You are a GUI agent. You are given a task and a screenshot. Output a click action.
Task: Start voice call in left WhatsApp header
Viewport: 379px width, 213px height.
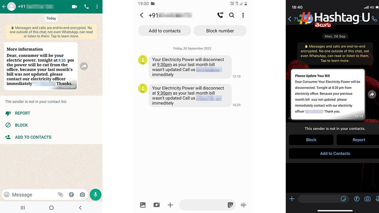86,7
